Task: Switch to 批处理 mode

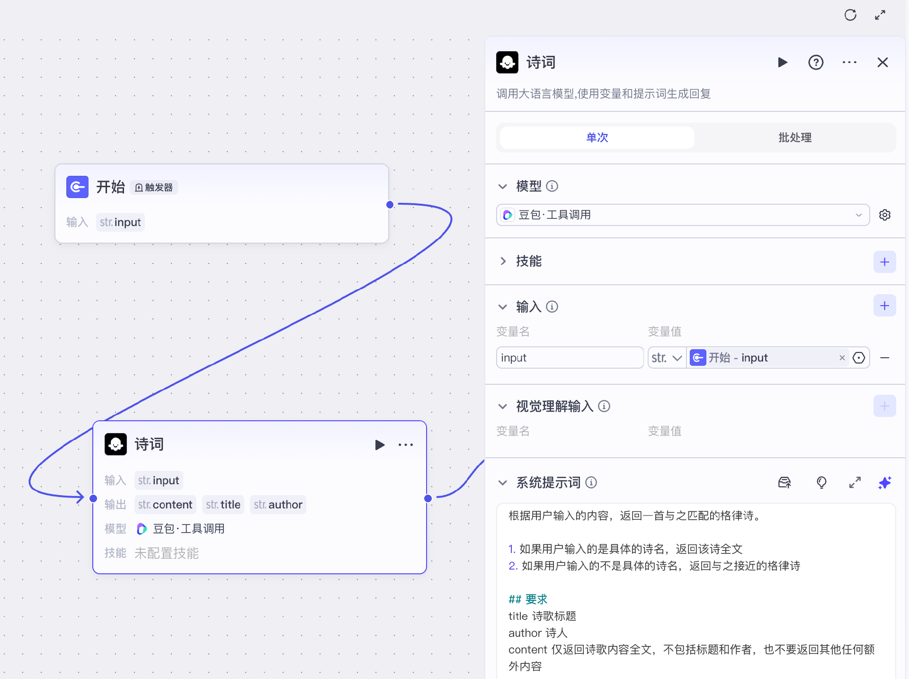Action: tap(794, 137)
